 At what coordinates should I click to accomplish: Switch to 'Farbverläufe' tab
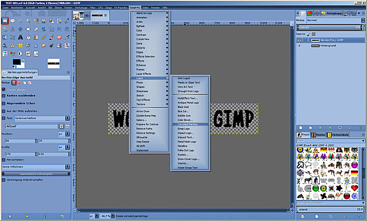click(x=338, y=135)
